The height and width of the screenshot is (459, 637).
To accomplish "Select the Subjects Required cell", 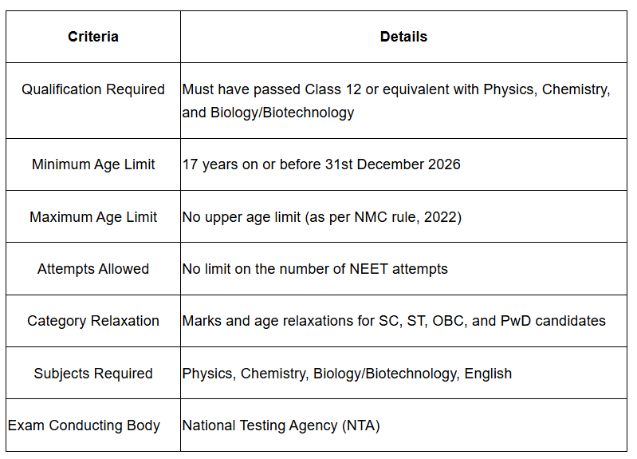I will click(93, 374).
